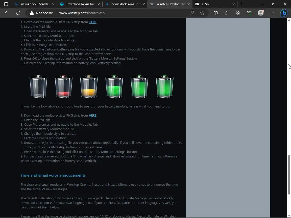Open a new browser tab
Viewport: 291px width, 218px height.
click(x=242, y=4)
